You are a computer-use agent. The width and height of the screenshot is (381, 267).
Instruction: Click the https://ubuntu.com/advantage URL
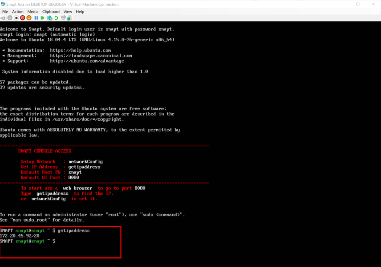tap(87, 61)
